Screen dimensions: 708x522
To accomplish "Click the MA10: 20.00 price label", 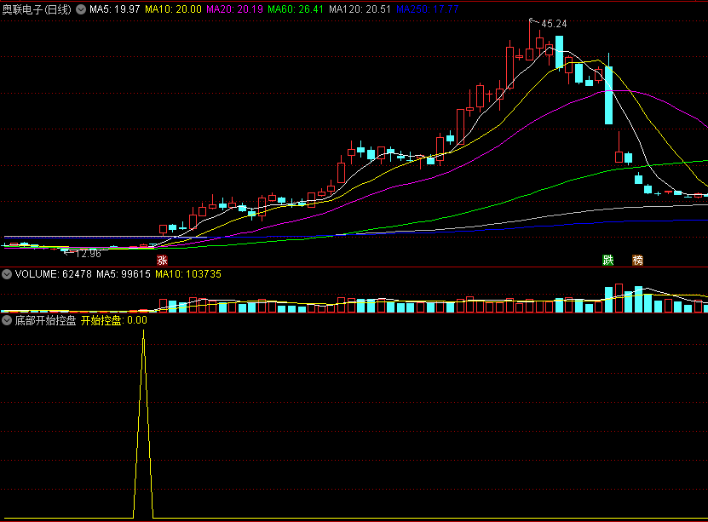I will (174, 9).
